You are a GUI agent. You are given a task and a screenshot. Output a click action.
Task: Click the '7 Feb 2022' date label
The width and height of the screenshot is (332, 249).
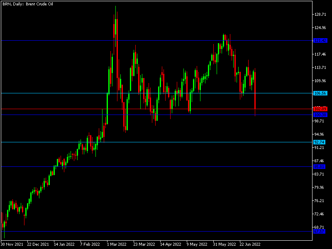(90, 244)
